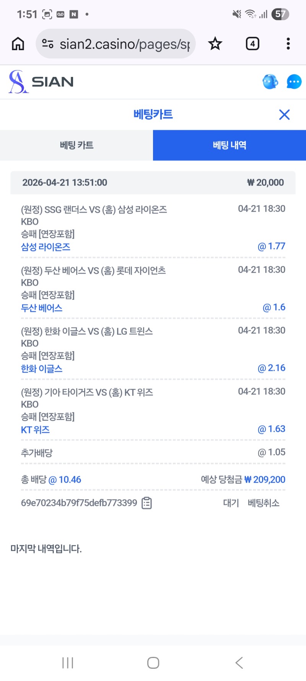Screen dimensions: 306x681
Task: Cancel the bet with 베팅취소
Action: (x=264, y=503)
